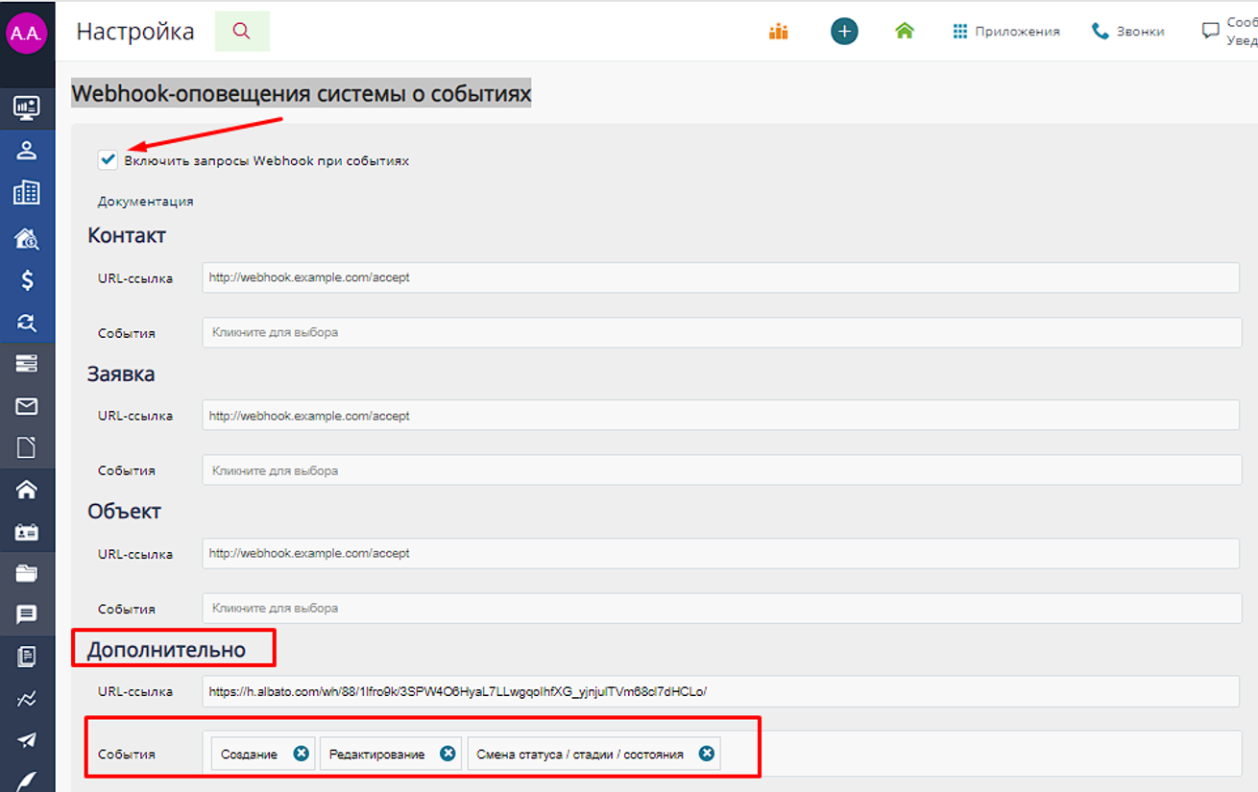Image resolution: width=1258 pixels, height=792 pixels.
Task: Click the A.A. user avatar
Action: point(26,34)
